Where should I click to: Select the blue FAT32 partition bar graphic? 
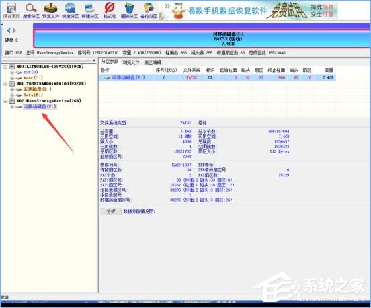click(202, 39)
